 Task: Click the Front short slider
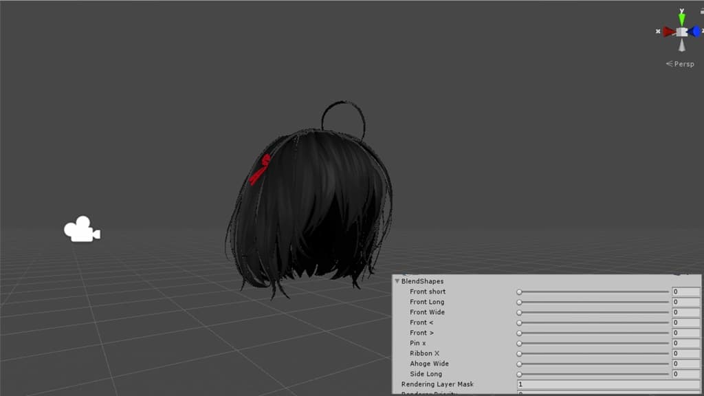(593, 291)
